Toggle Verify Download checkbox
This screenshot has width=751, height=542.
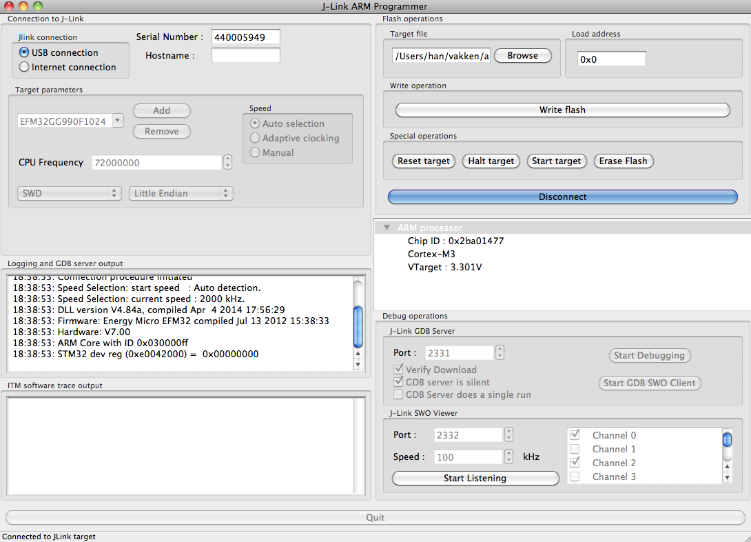(x=398, y=370)
